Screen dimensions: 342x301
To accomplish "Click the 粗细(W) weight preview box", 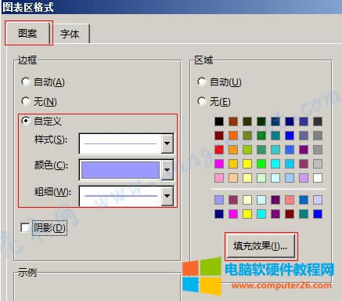I will 121,196.
